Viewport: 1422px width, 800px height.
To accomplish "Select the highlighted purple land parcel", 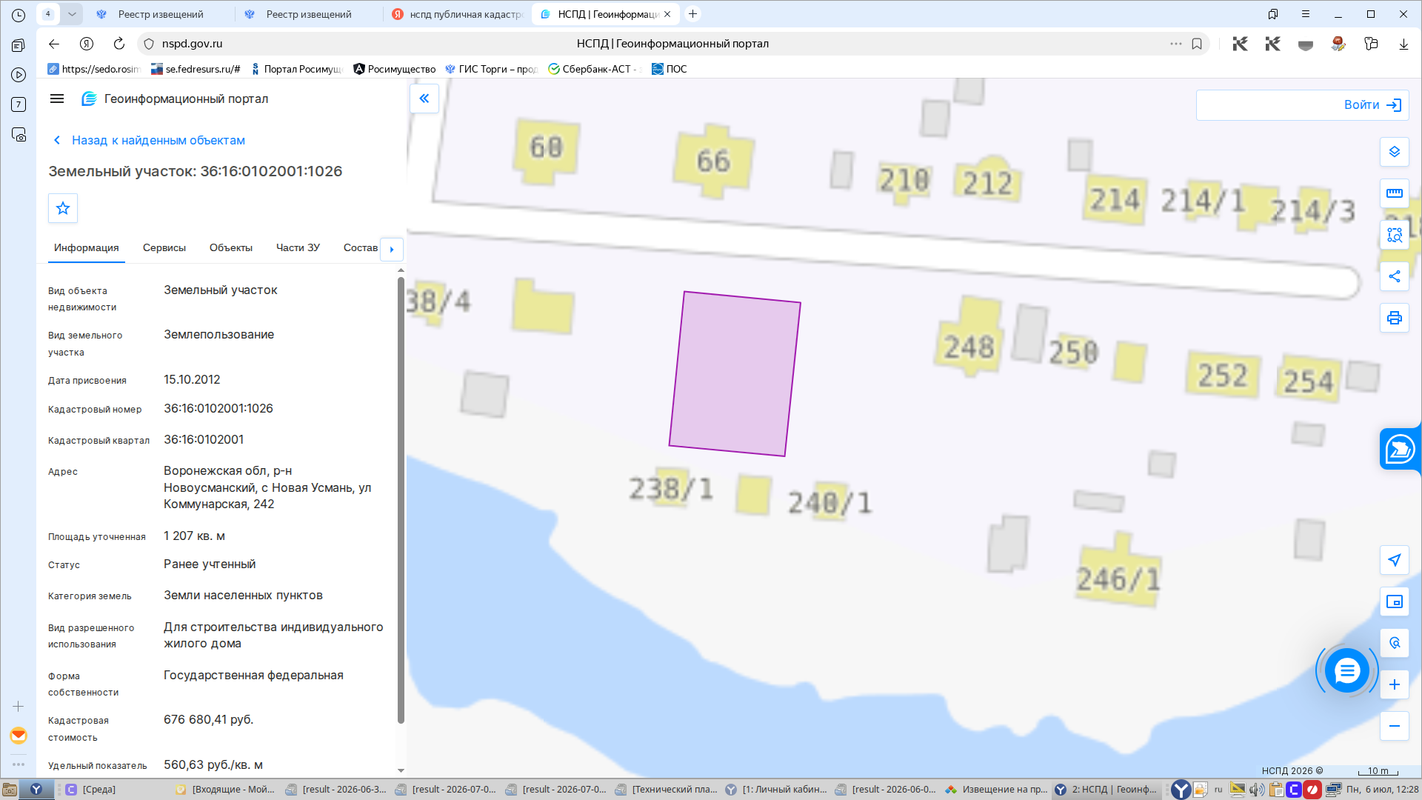I will 735,373.
